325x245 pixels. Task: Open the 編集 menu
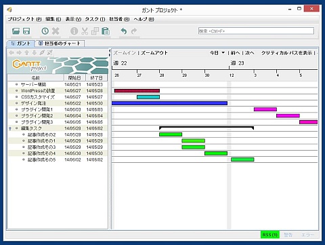(53, 19)
